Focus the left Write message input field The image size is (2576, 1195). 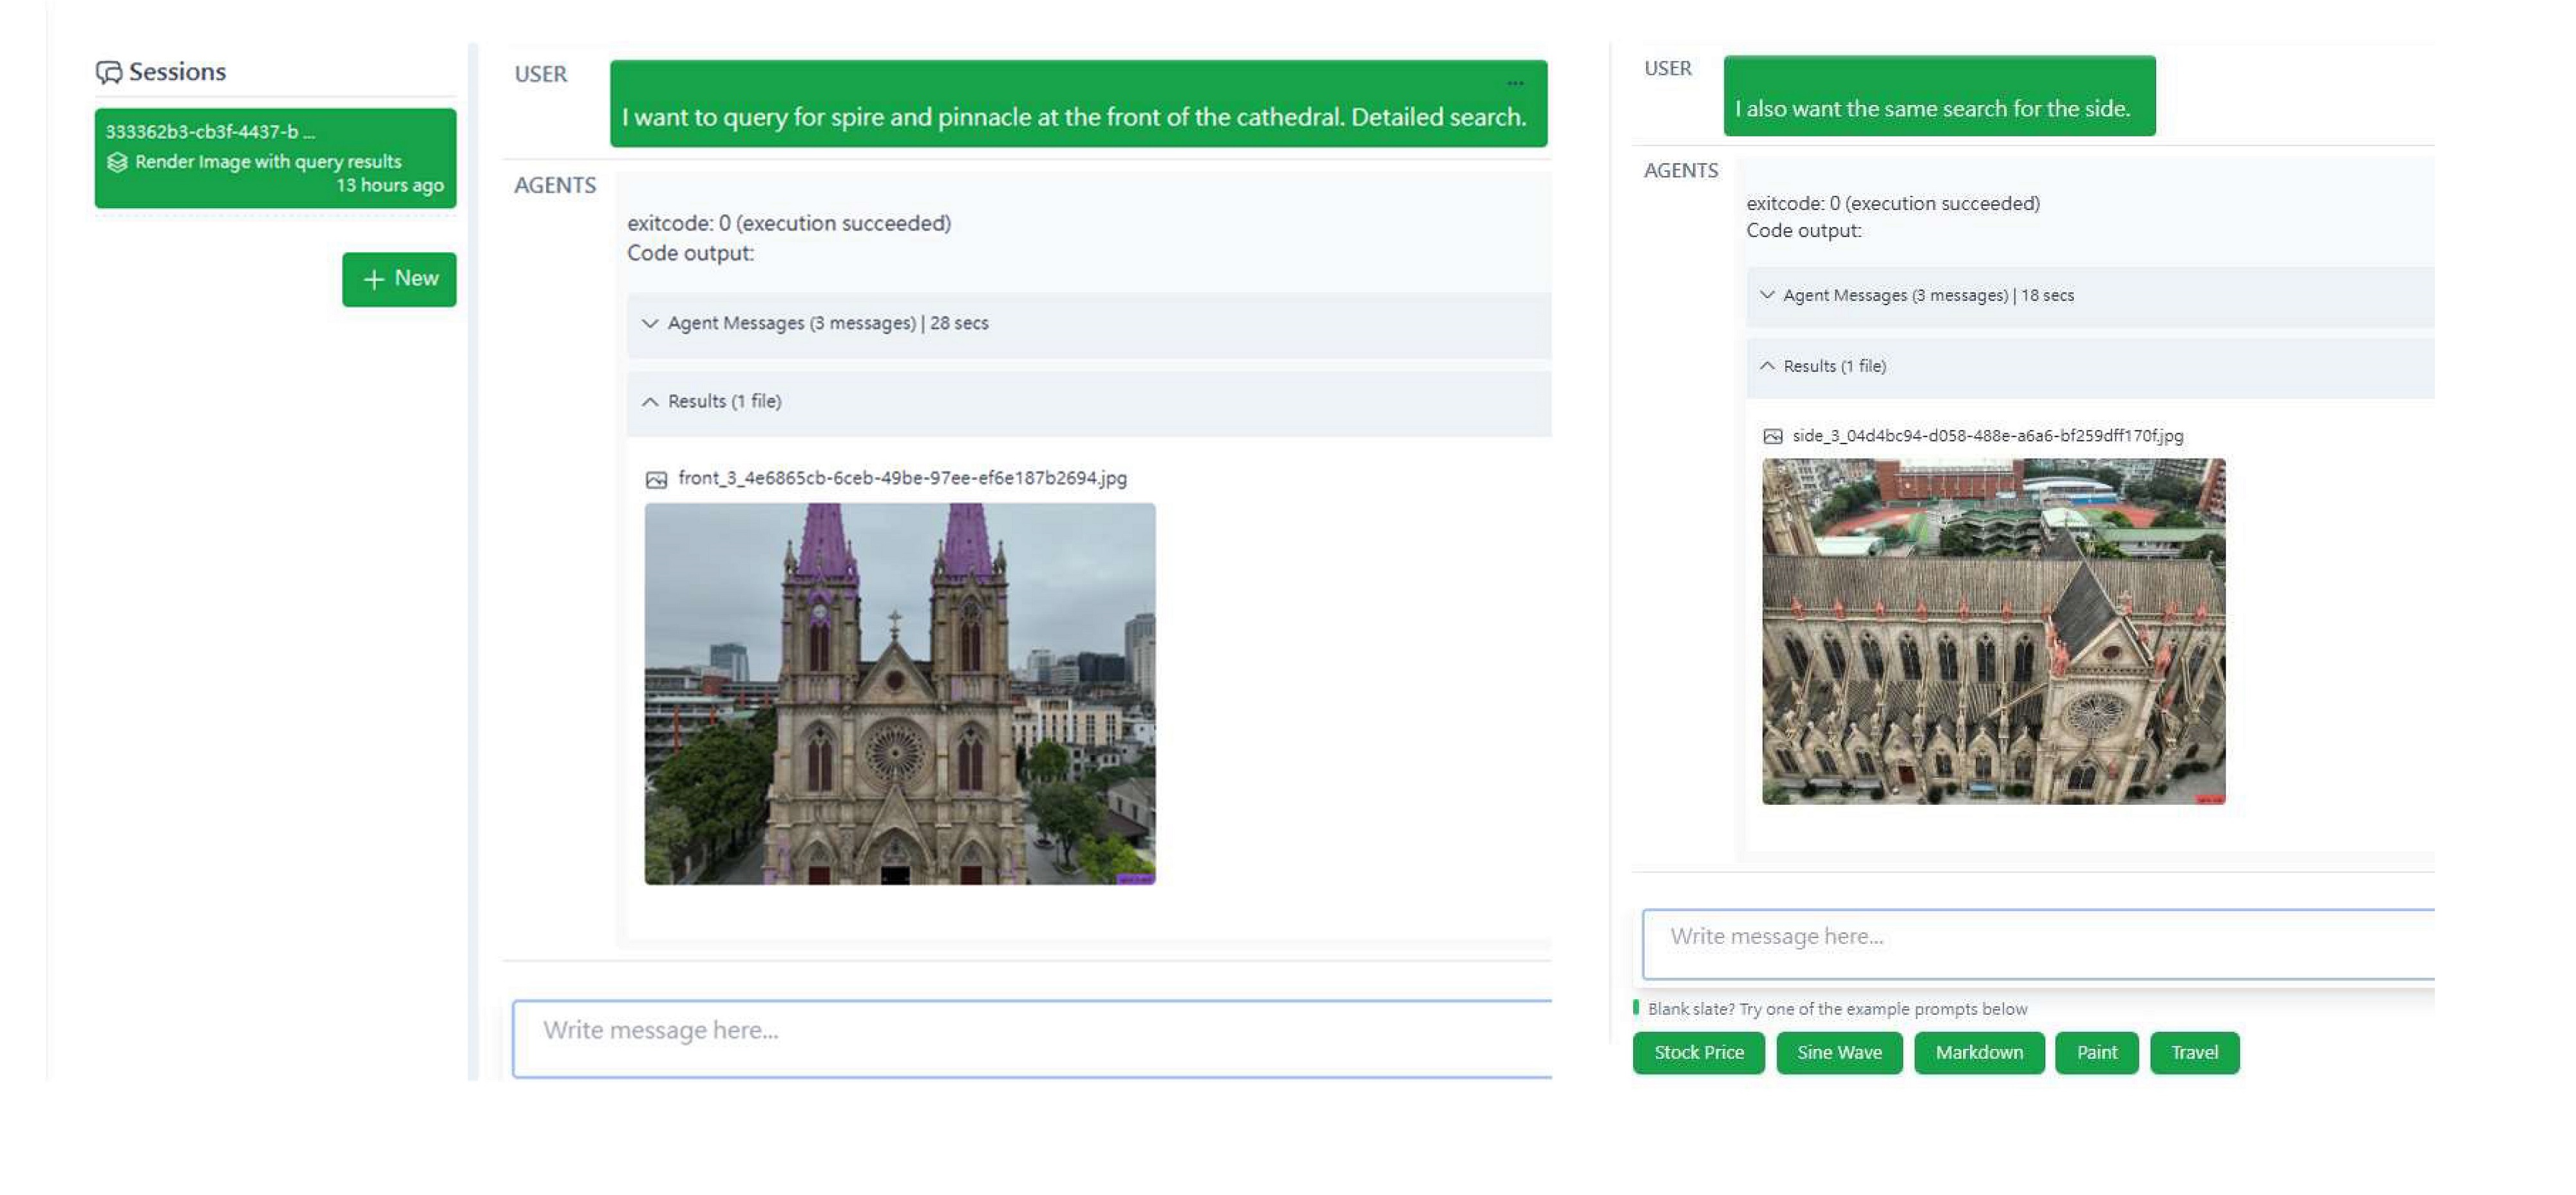point(1030,1039)
